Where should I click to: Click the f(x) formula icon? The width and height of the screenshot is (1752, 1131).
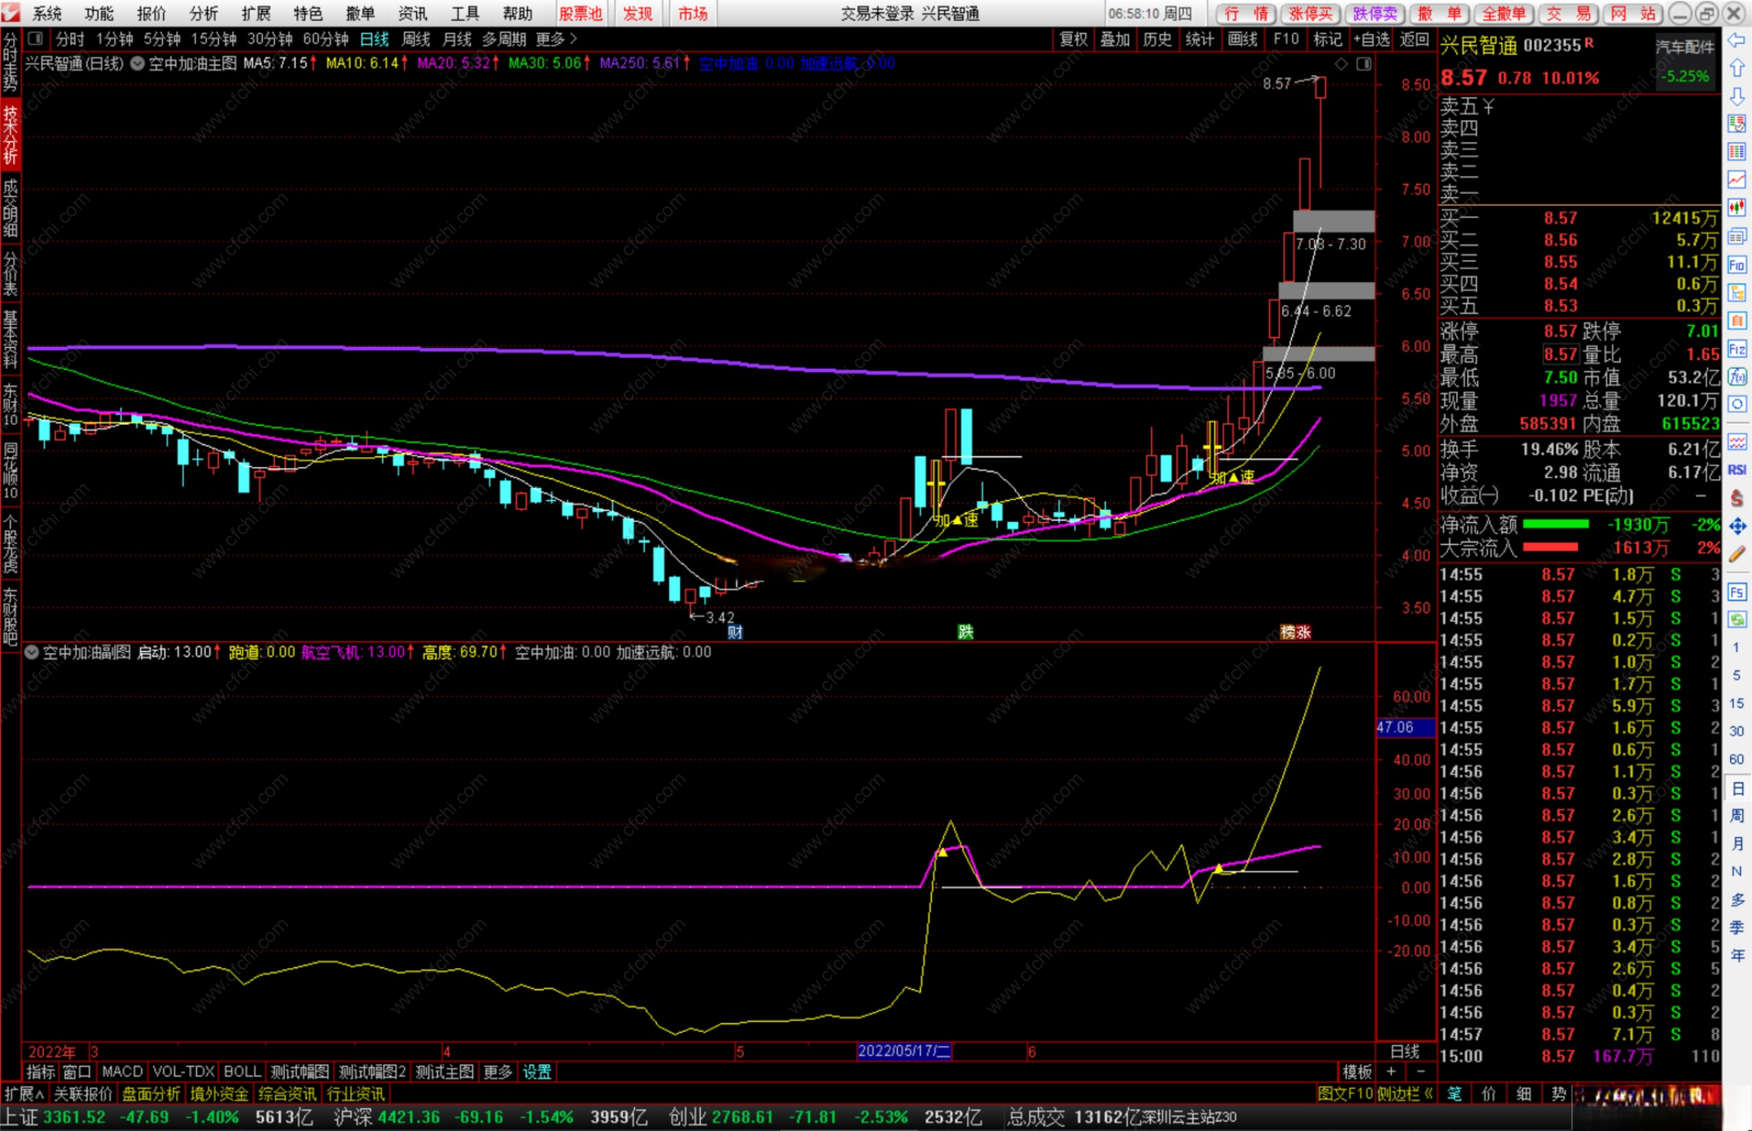click(1737, 377)
